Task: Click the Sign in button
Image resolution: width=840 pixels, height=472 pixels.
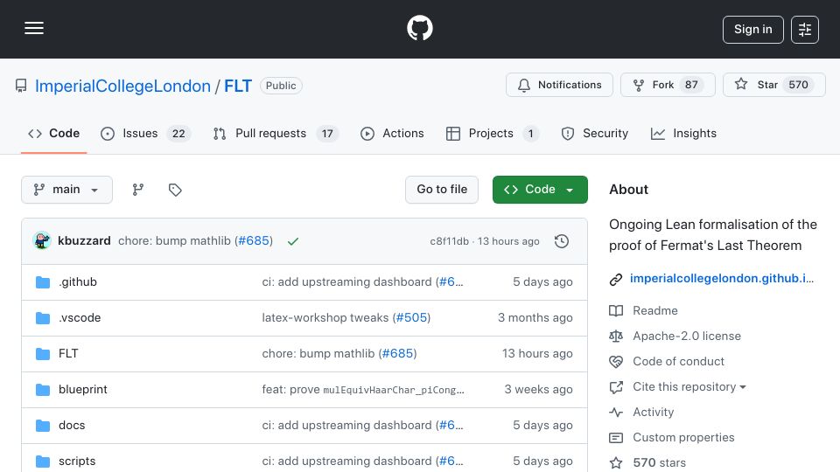Action: point(752,30)
